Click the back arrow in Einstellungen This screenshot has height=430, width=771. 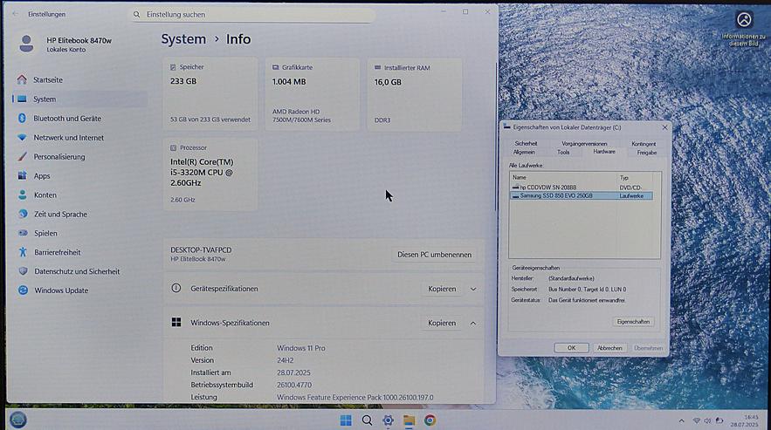(15, 14)
